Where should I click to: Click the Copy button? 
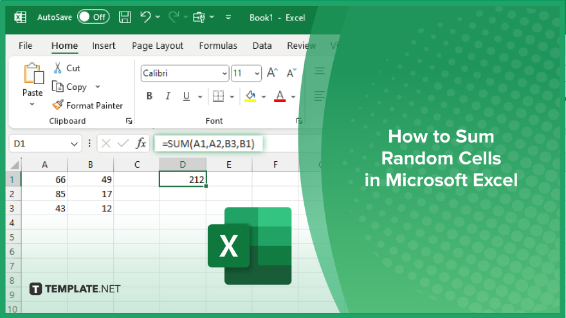[x=69, y=87]
